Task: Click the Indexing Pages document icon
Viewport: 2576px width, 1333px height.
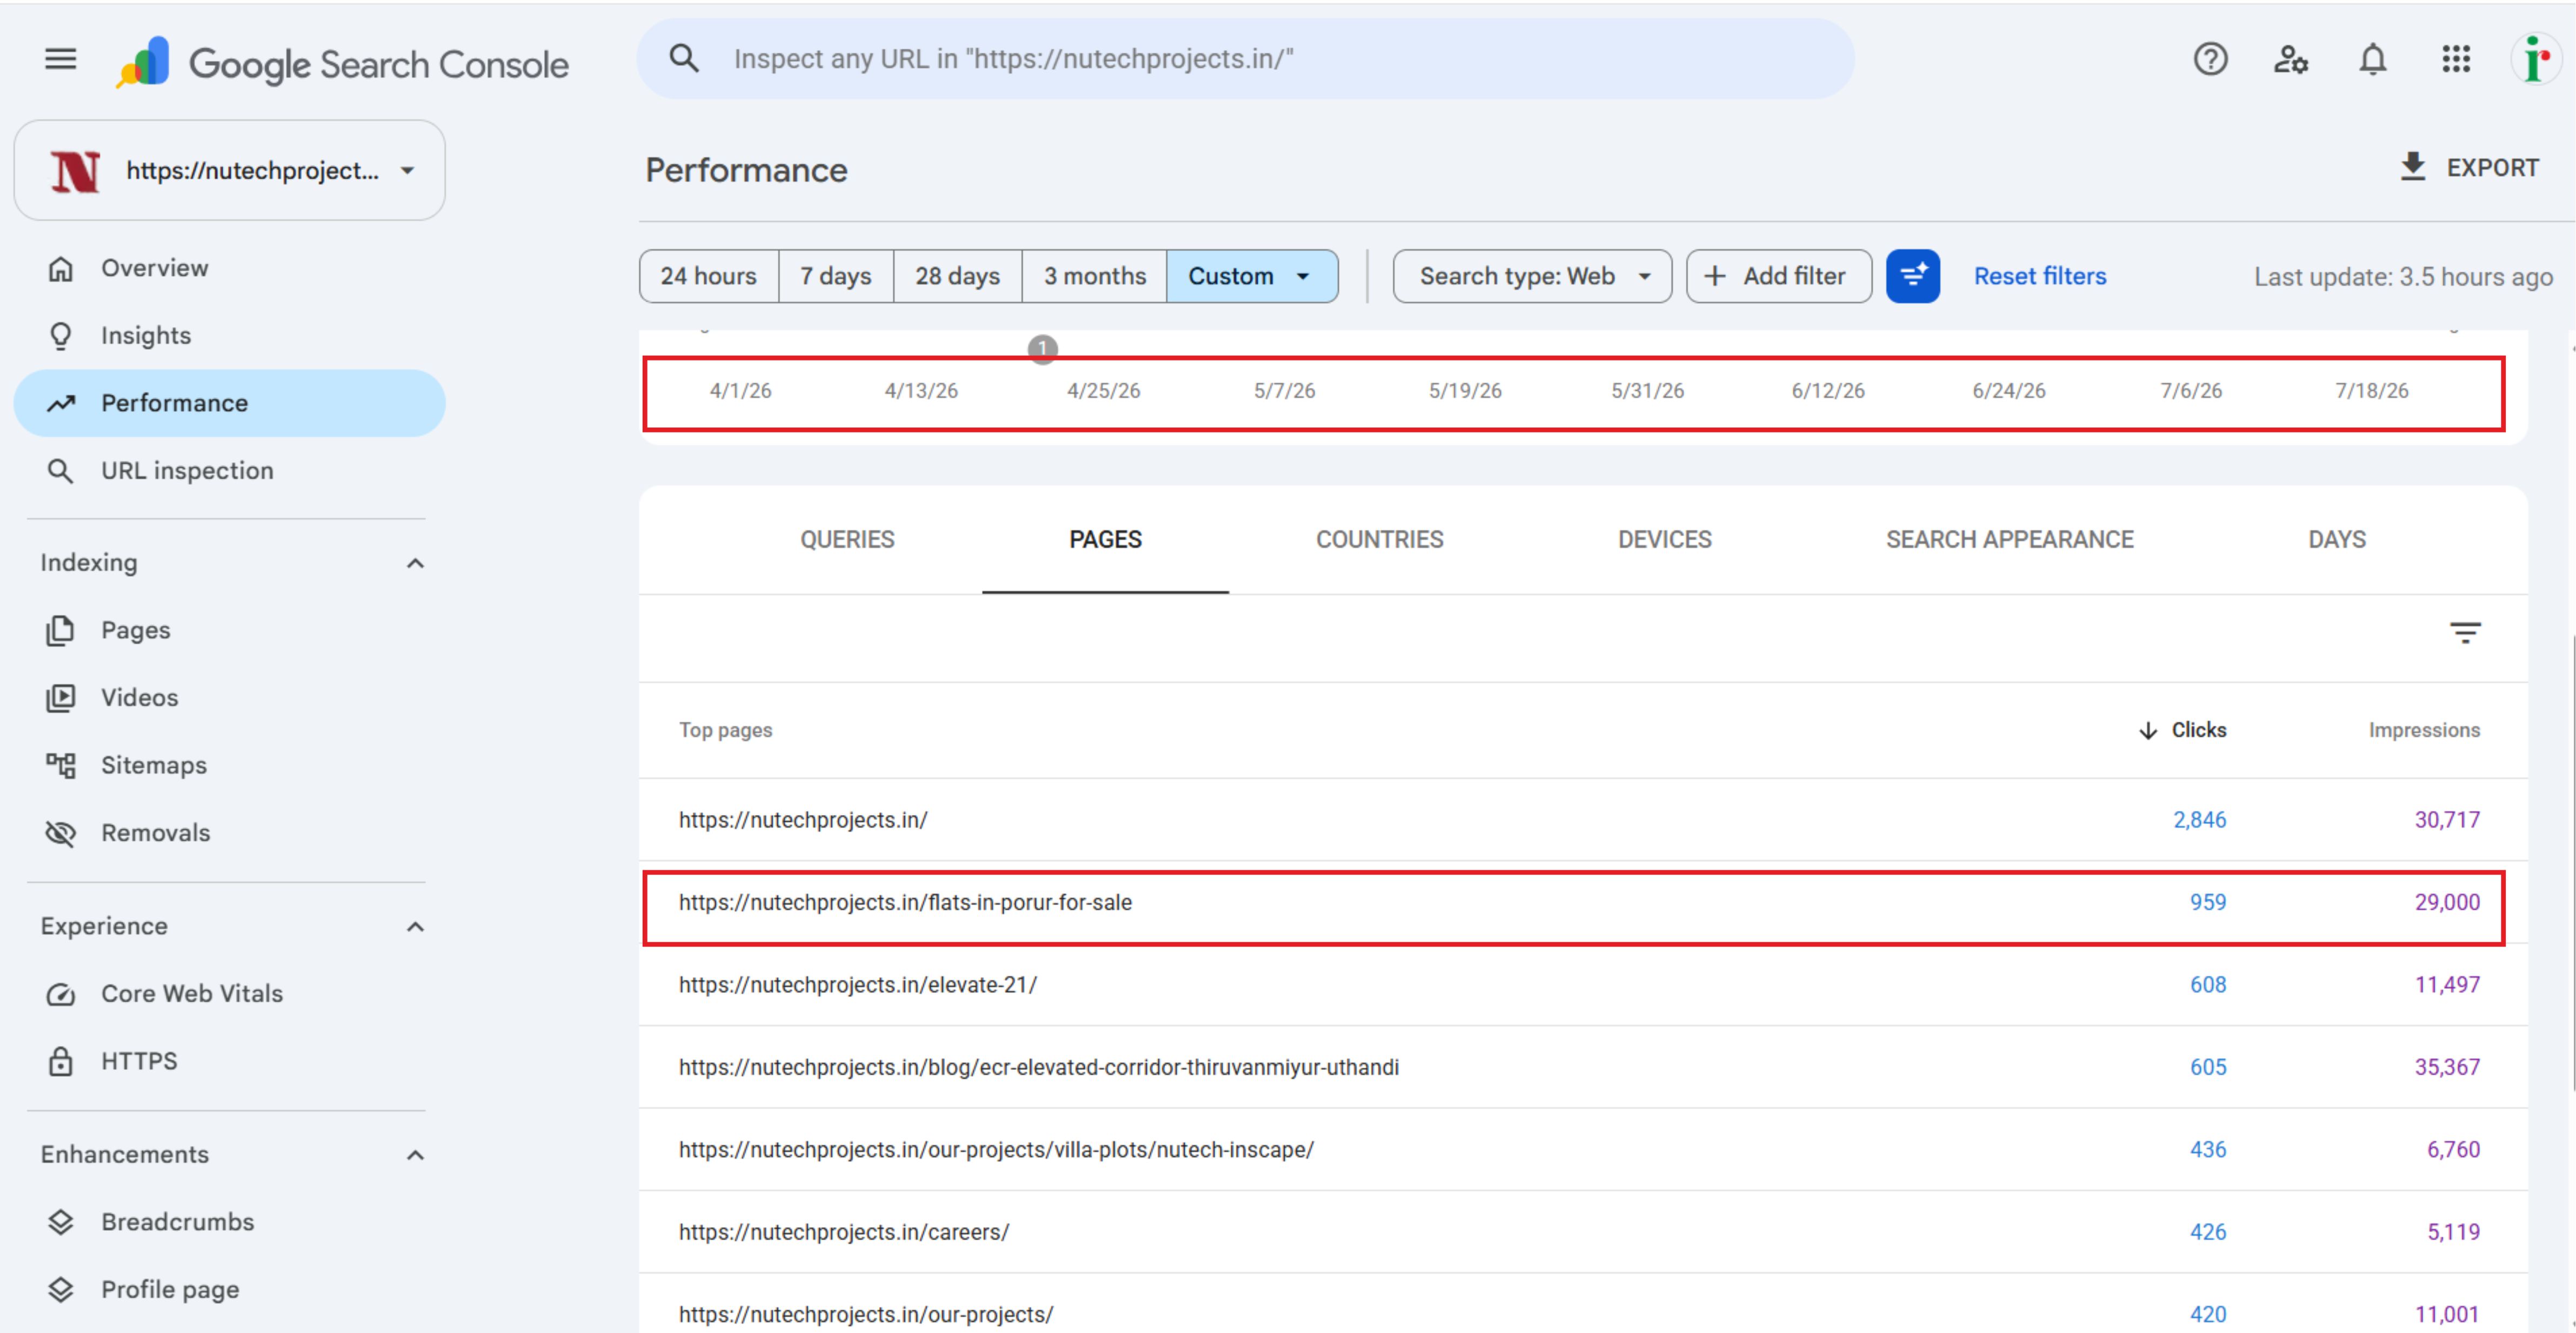Action: pos(61,630)
